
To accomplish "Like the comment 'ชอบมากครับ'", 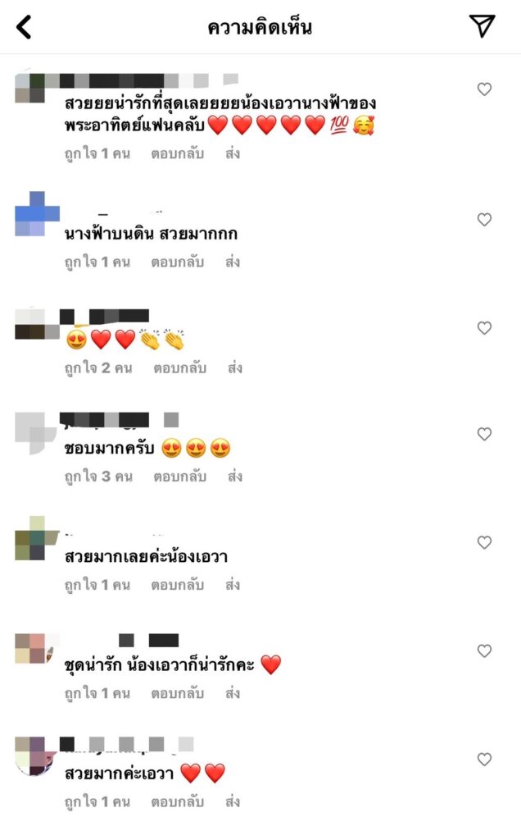I will (484, 434).
